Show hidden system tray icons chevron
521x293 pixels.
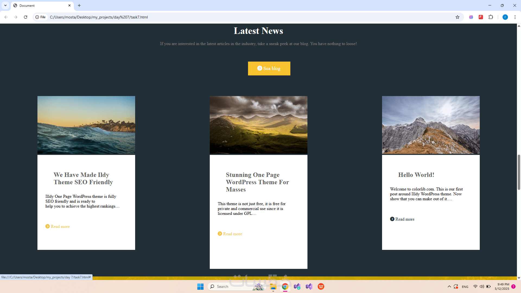pyautogui.click(x=449, y=286)
